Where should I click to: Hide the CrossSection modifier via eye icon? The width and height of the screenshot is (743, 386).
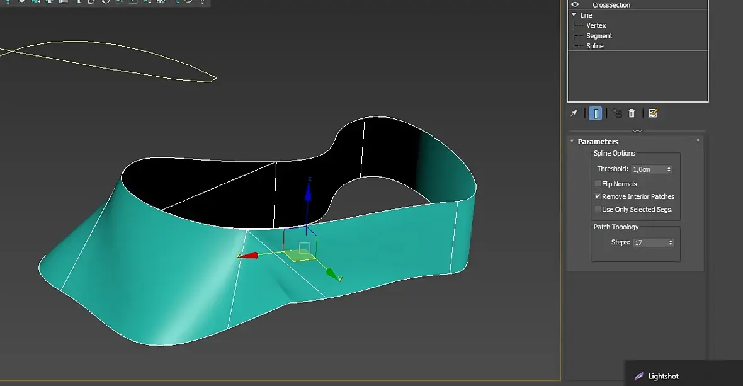point(574,4)
